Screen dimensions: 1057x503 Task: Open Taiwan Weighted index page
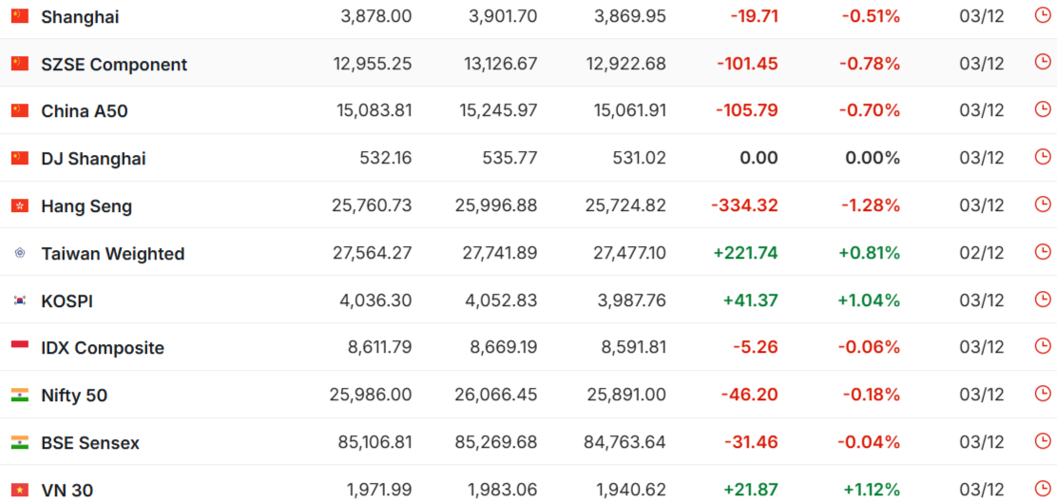(x=113, y=254)
